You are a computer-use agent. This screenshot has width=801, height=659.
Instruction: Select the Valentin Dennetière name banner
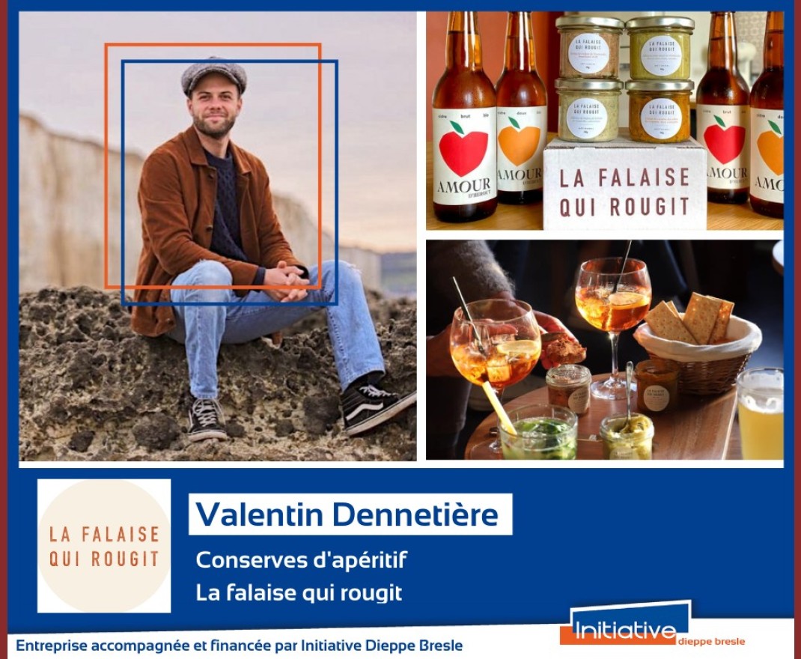pos(350,514)
